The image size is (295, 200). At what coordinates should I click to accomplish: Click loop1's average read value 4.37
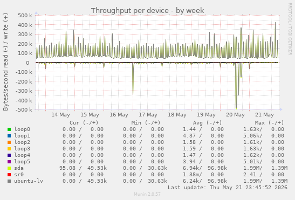click(x=189, y=136)
